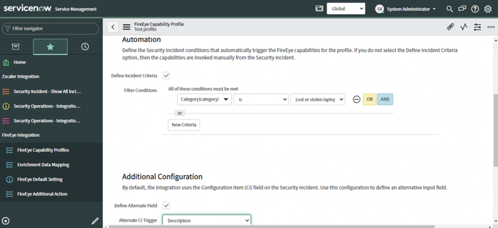Open Security Incident - Show All Incidents

point(48,92)
